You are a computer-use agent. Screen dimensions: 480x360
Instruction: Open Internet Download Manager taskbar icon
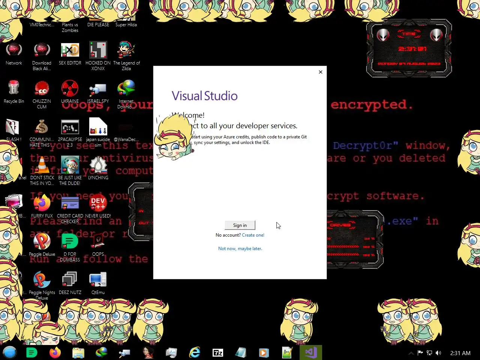(x=102, y=352)
